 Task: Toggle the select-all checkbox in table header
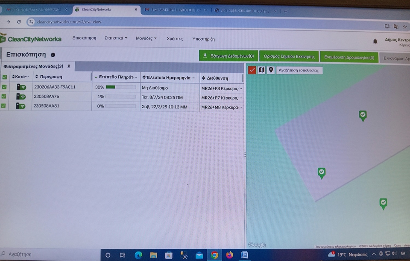(x=5, y=77)
